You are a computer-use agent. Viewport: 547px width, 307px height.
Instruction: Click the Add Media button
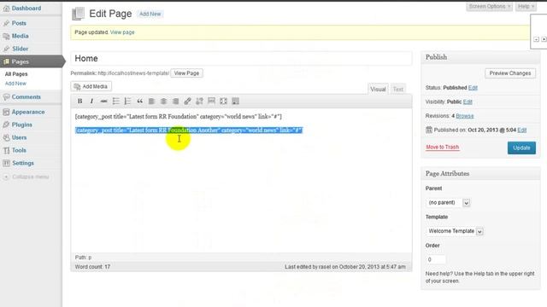(x=91, y=86)
